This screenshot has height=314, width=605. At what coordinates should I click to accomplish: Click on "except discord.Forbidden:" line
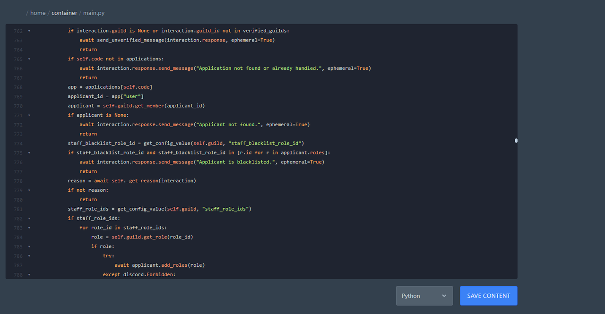coord(139,275)
